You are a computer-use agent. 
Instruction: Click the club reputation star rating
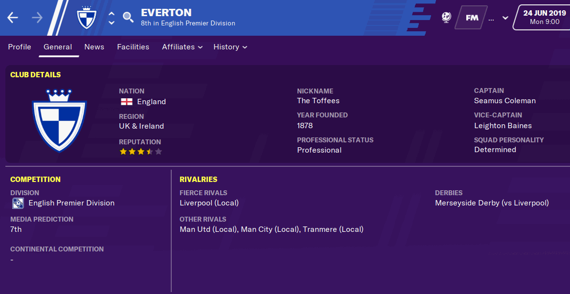click(x=140, y=152)
